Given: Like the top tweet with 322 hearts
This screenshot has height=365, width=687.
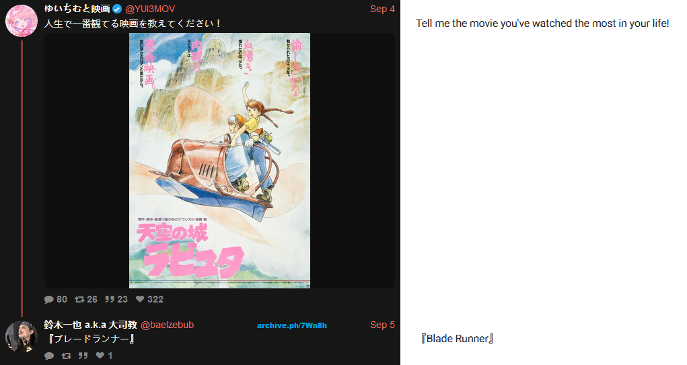Looking at the screenshot, I should point(140,299).
